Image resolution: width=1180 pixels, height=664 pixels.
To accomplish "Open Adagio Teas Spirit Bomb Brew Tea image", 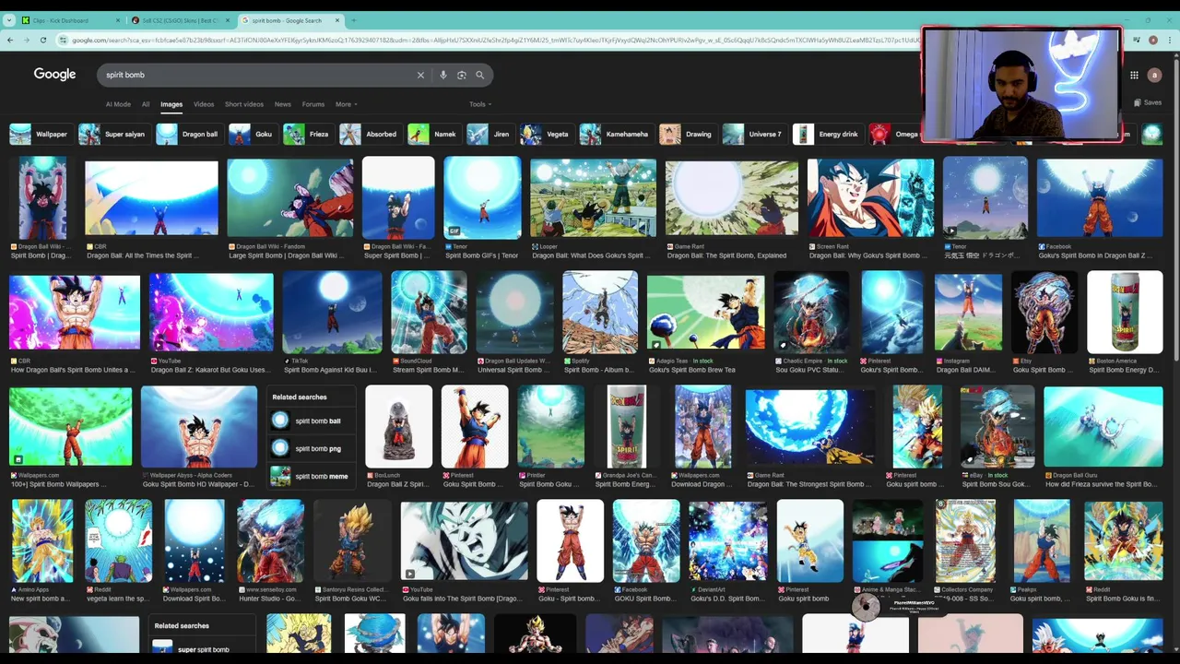I will click(705, 313).
